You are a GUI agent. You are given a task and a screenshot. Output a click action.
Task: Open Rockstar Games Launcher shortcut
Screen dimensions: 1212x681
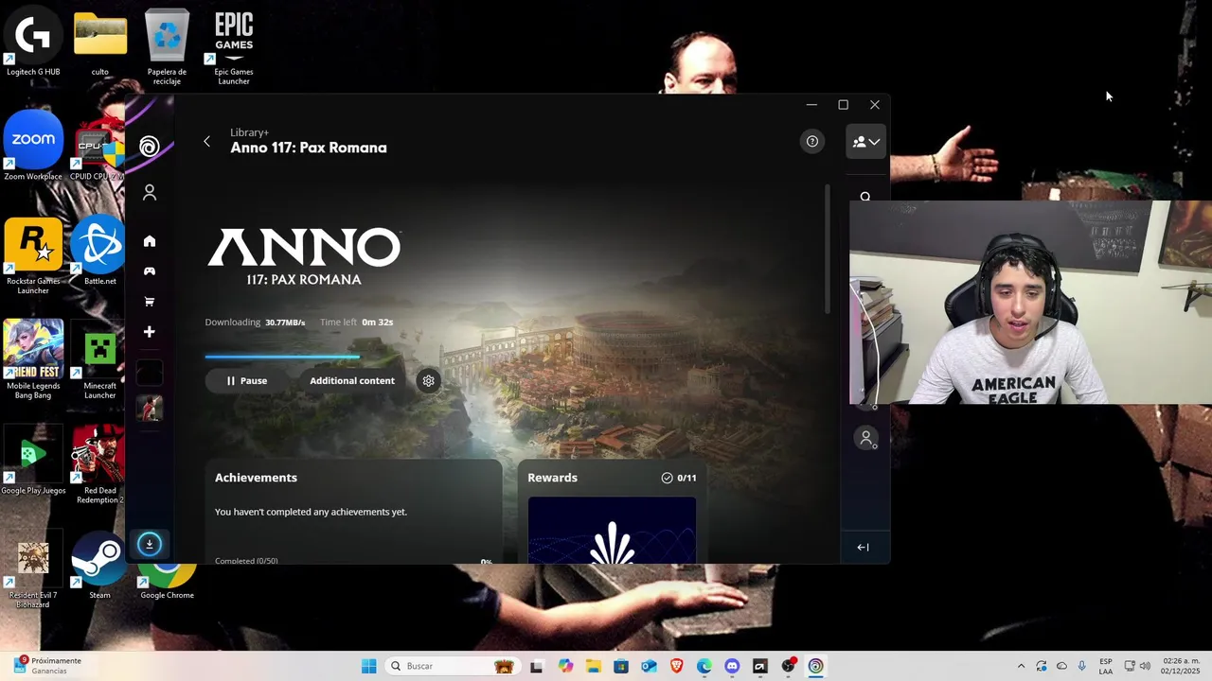(33, 255)
